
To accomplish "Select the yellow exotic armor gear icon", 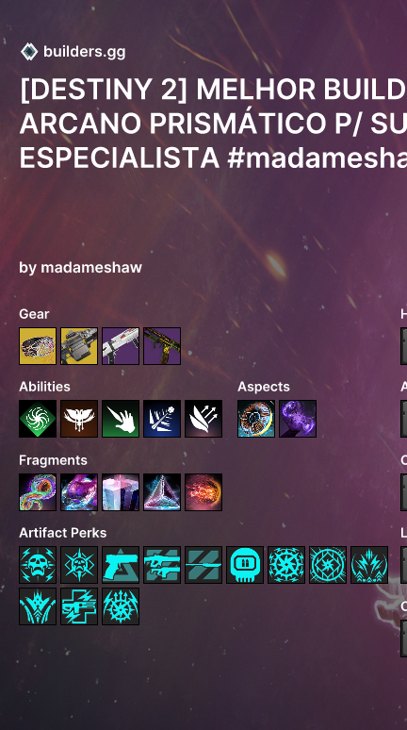I will [38, 346].
